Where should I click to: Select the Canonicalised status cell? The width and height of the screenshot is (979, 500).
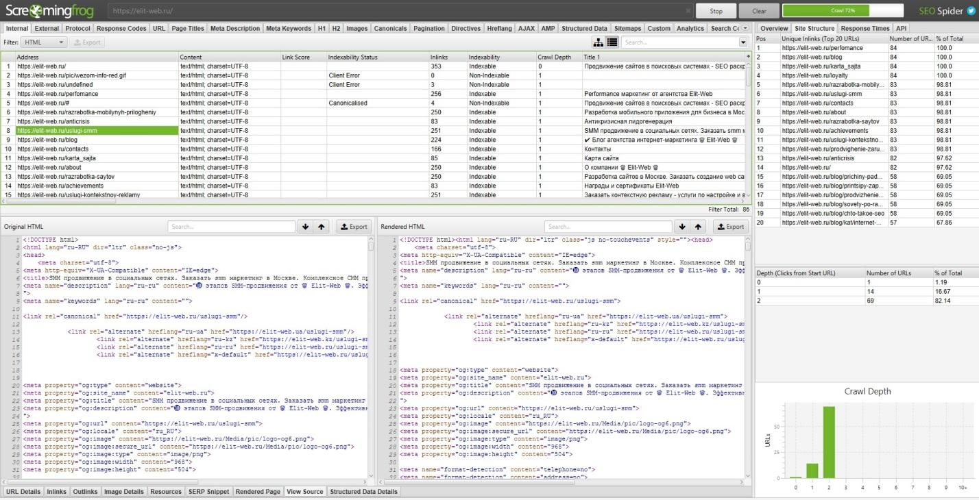click(x=378, y=103)
